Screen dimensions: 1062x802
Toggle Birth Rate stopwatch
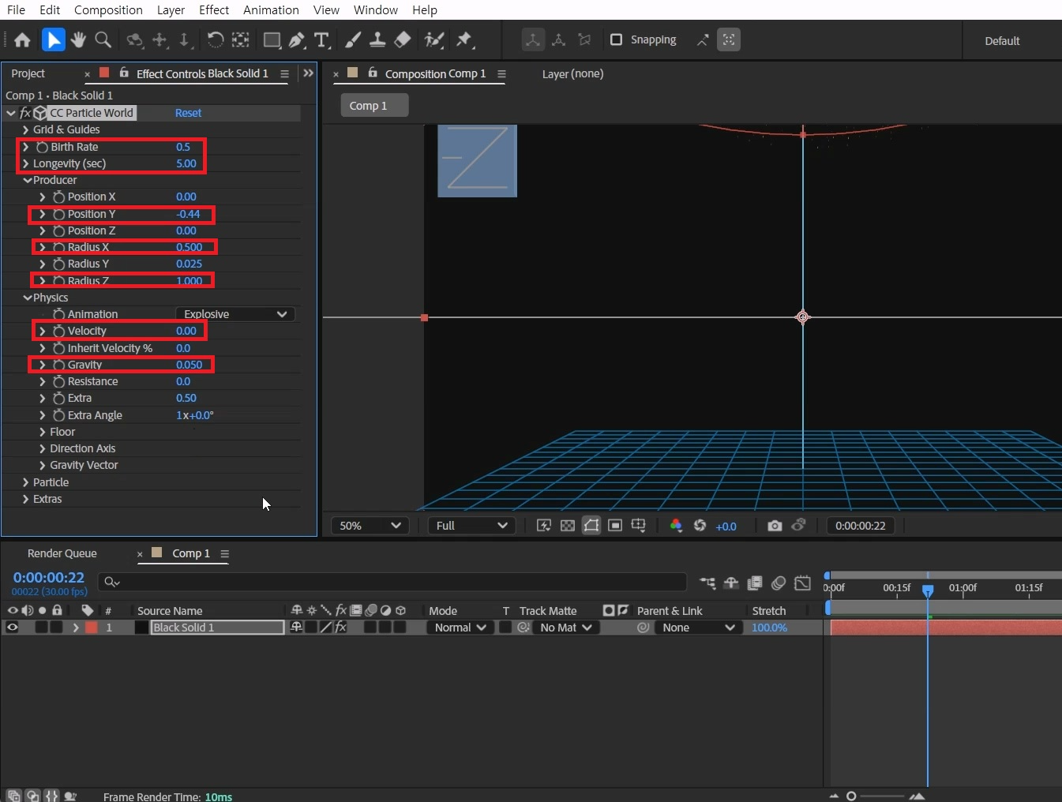coord(42,147)
